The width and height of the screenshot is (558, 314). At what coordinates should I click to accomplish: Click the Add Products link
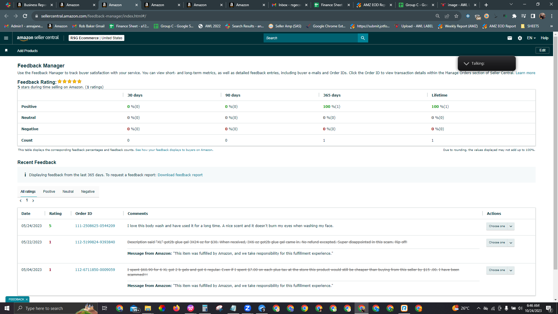27,51
